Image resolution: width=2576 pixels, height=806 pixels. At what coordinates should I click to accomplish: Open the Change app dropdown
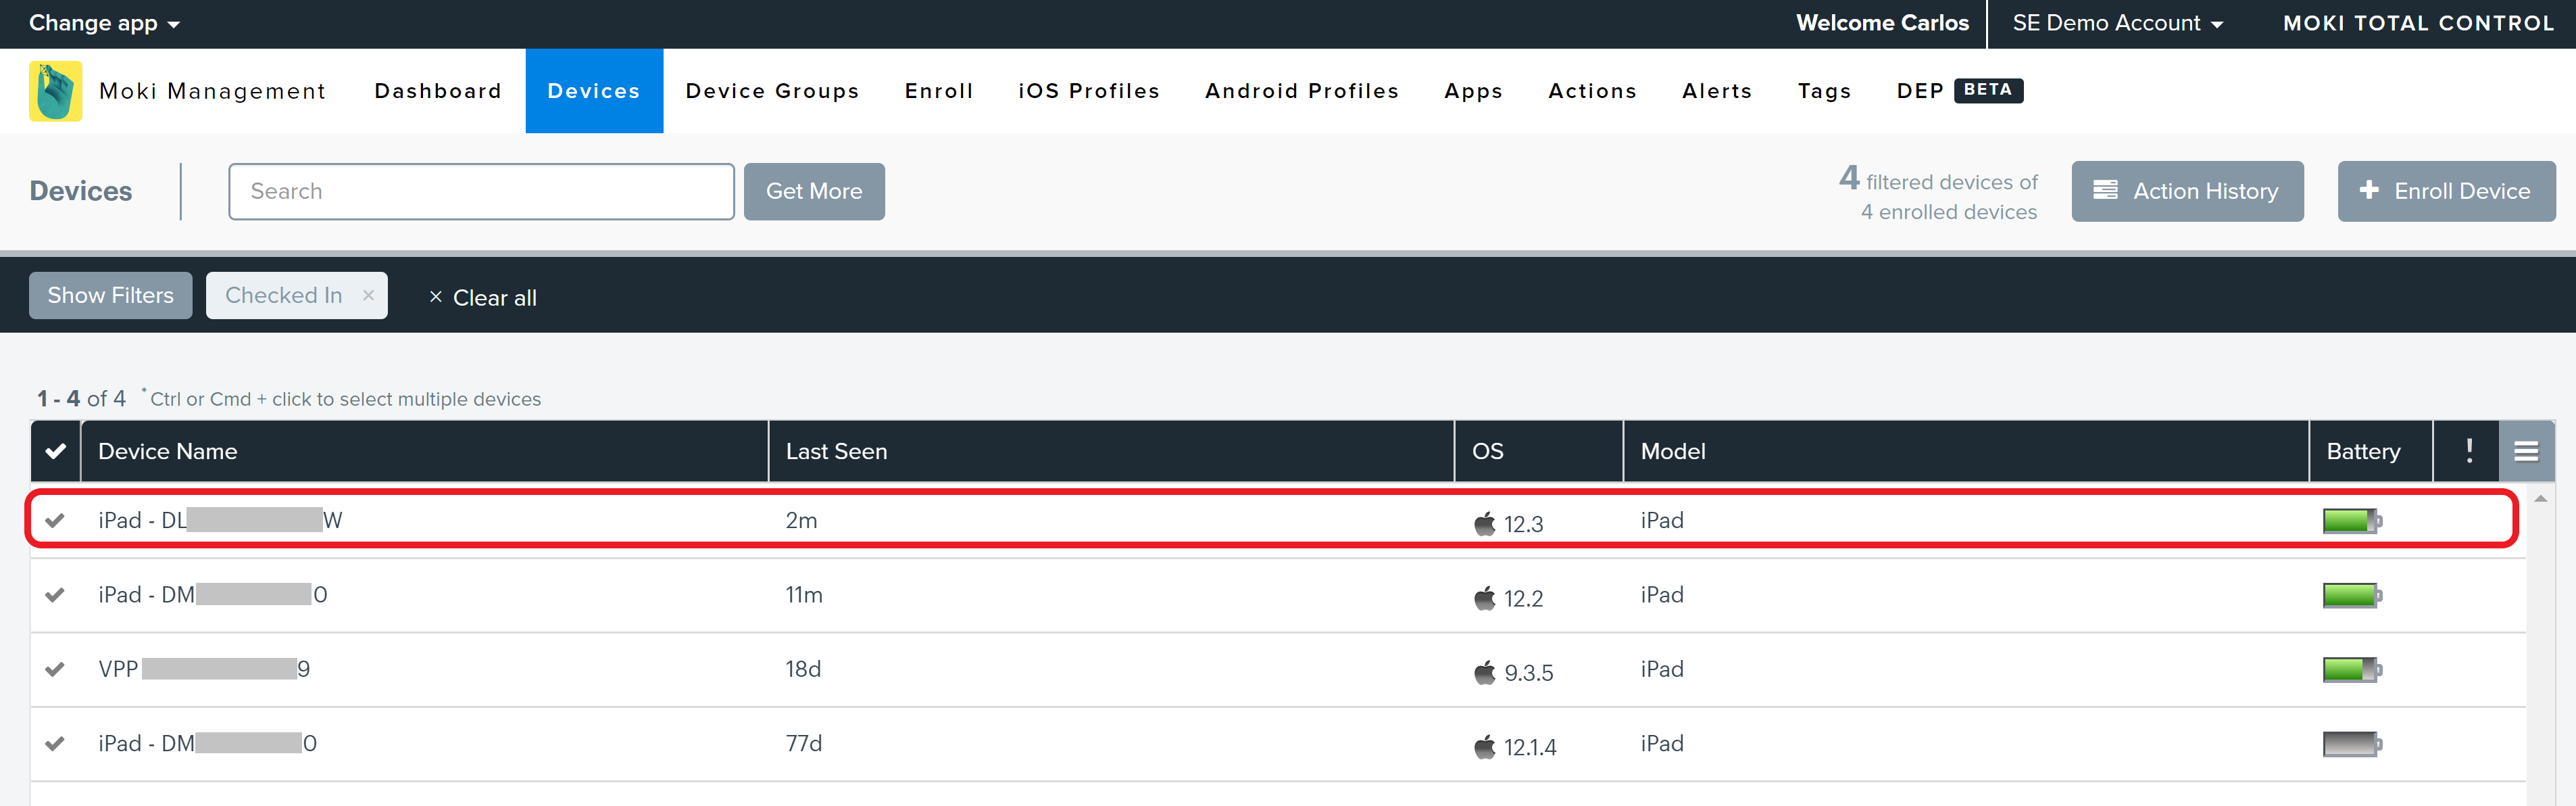point(104,23)
